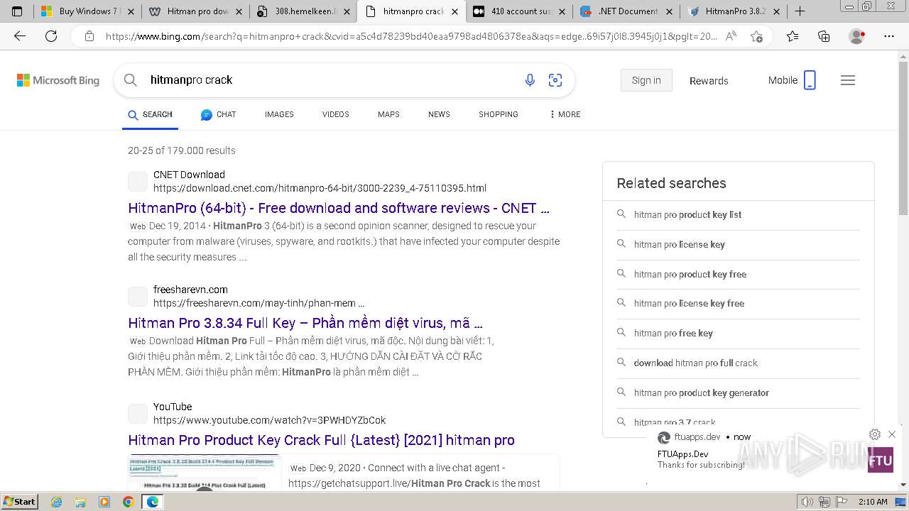Select the SHOPPING search category
Image resolution: width=909 pixels, height=511 pixels.
(499, 114)
